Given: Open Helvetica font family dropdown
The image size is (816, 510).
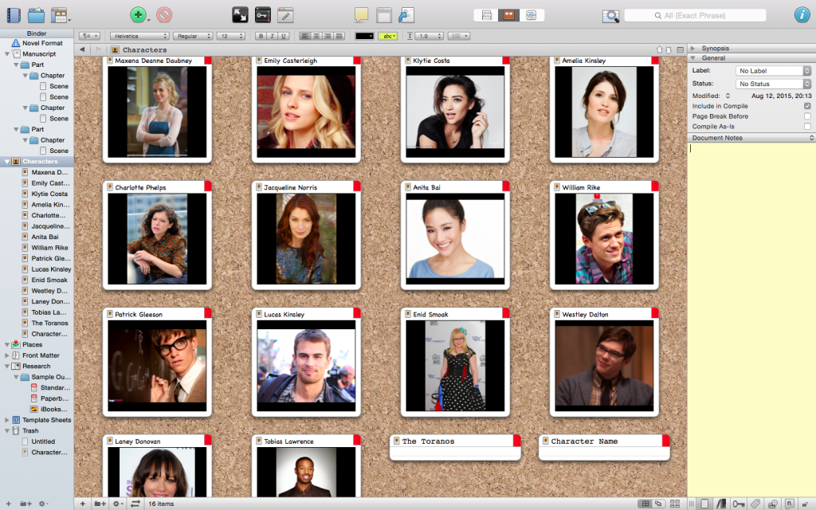Looking at the screenshot, I should click(x=139, y=36).
